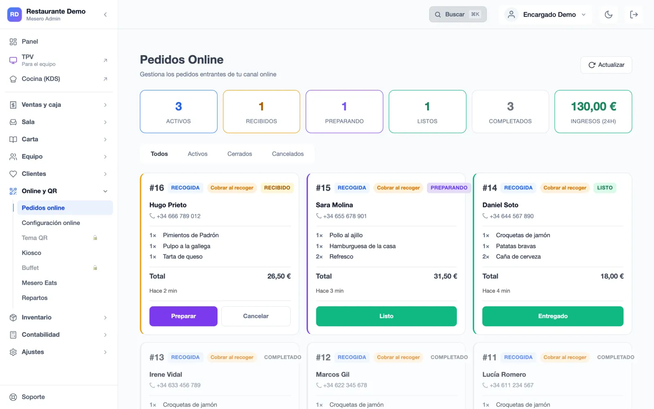Collapse the Online y QR section

59,191
